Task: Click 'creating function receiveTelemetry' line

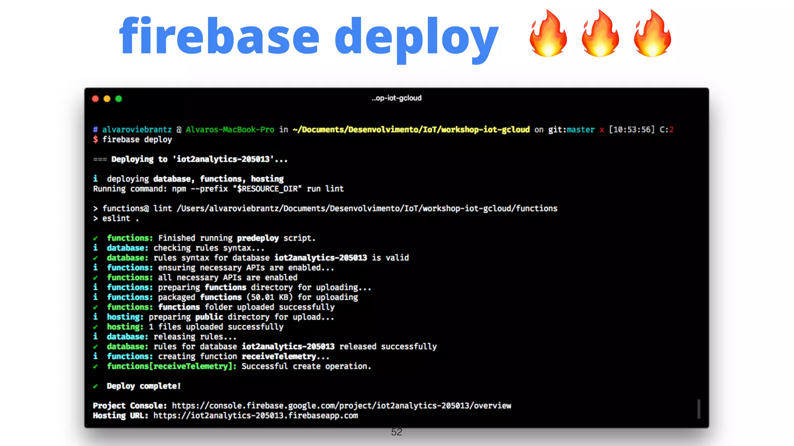Action: click(211, 357)
